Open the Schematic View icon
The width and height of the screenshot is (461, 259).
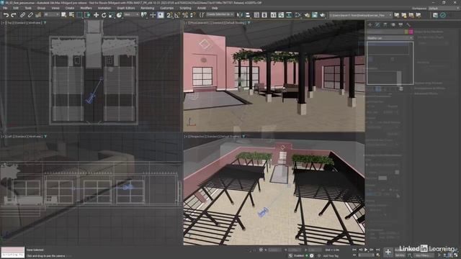click(x=289, y=14)
